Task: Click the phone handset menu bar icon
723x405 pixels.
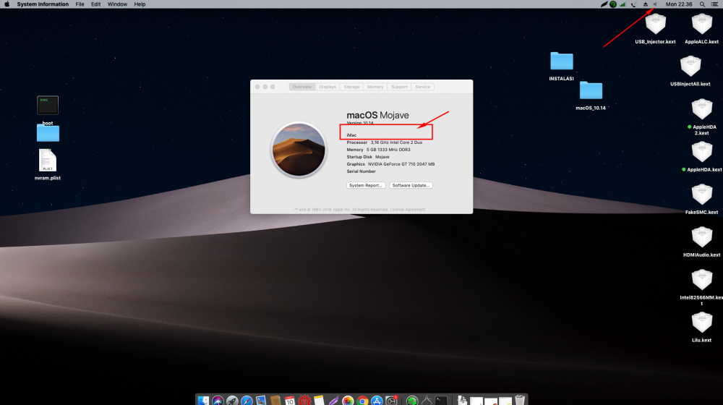Action: [634, 4]
